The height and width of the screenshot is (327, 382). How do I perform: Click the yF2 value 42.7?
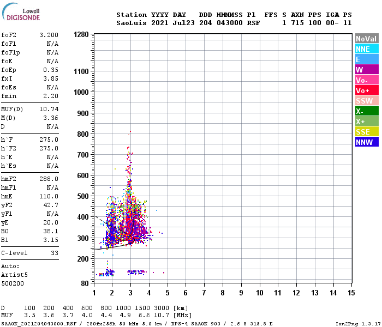tap(51, 205)
